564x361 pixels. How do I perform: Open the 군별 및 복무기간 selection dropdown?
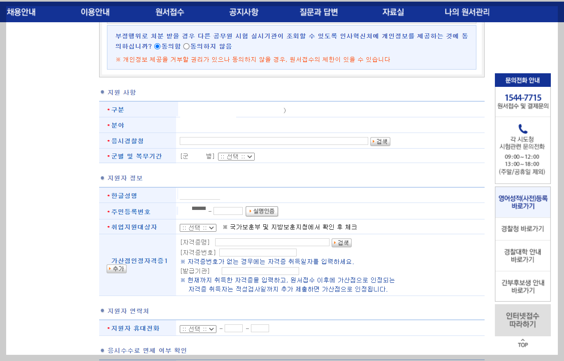pos(235,156)
